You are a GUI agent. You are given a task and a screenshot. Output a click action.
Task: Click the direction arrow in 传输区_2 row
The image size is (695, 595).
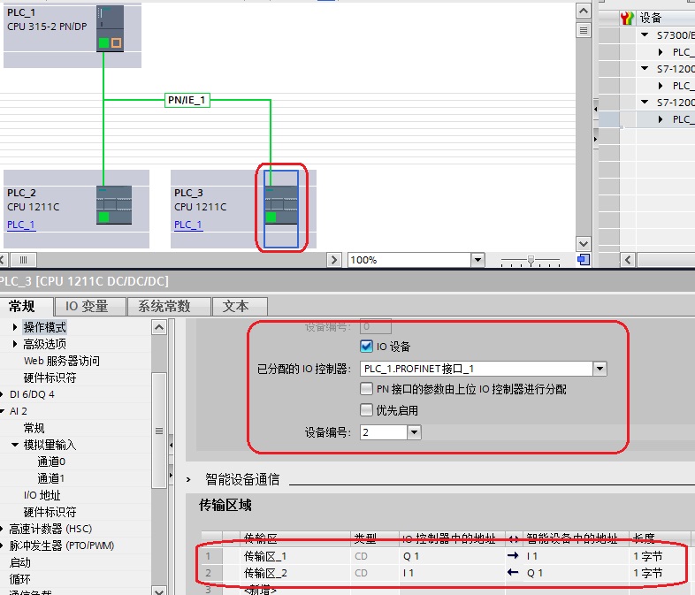(513, 572)
